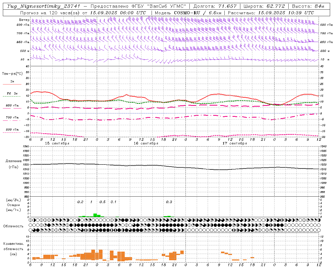Image resolution: width=334 pixels, height=267 pixels.
Task: Click the Высота: 84м value
Action: coord(308,6)
